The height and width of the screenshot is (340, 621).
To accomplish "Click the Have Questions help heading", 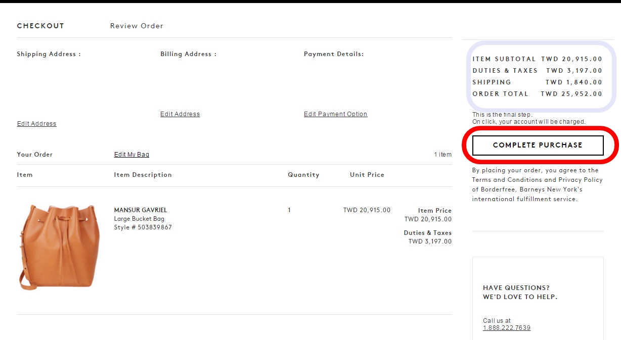I will click(x=520, y=293).
